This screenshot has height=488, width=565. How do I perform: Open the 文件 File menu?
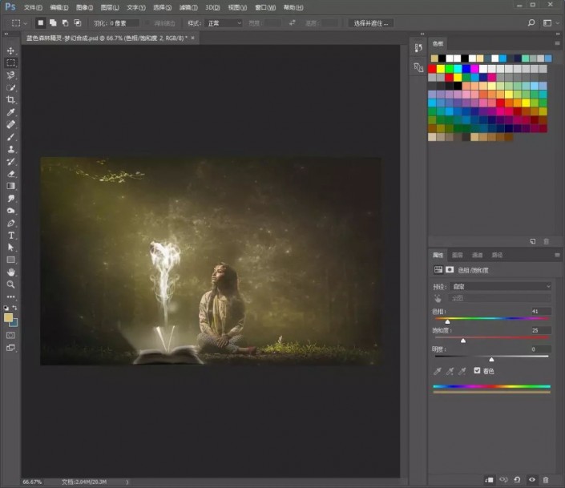[33, 7]
